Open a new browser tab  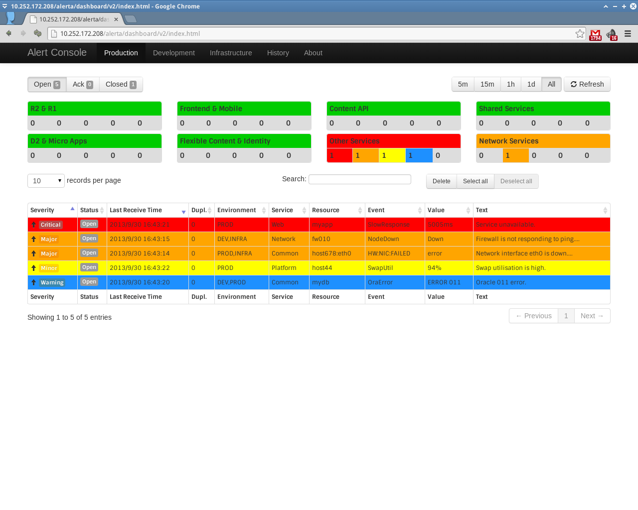pyautogui.click(x=131, y=19)
